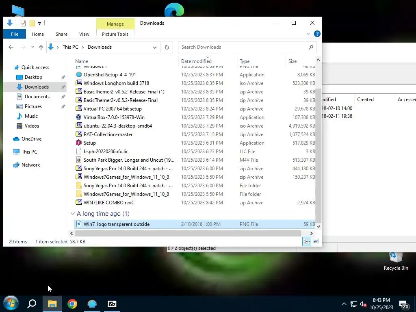
Task: Open Explorer help icon
Action: point(317,34)
